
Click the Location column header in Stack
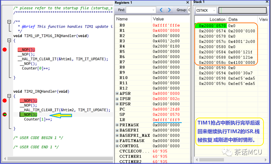coord(211,19)
